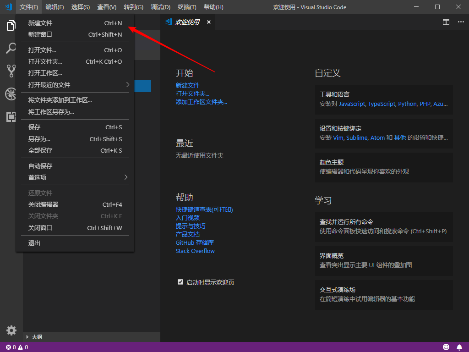This screenshot has width=469, height=352.
Task: Expand the 首选项 submenu
Action: 75,177
